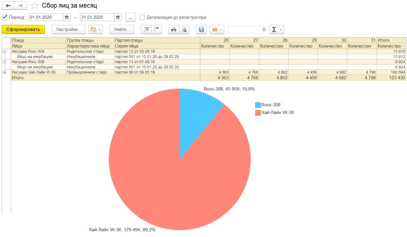Click the Ross-308 blue legend swatch

pos(258,105)
